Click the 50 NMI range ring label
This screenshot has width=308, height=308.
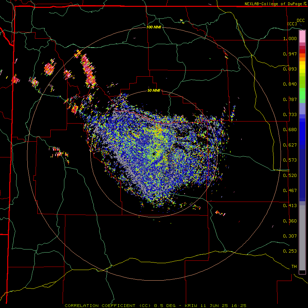click(154, 90)
